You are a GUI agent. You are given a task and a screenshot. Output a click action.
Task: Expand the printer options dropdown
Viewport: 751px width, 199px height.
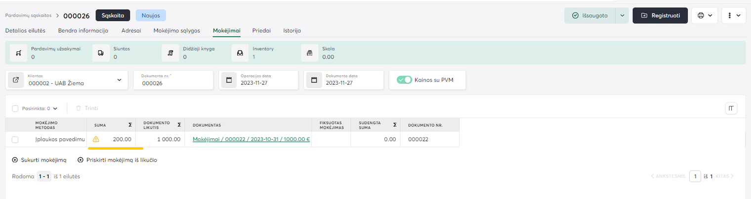coord(705,15)
